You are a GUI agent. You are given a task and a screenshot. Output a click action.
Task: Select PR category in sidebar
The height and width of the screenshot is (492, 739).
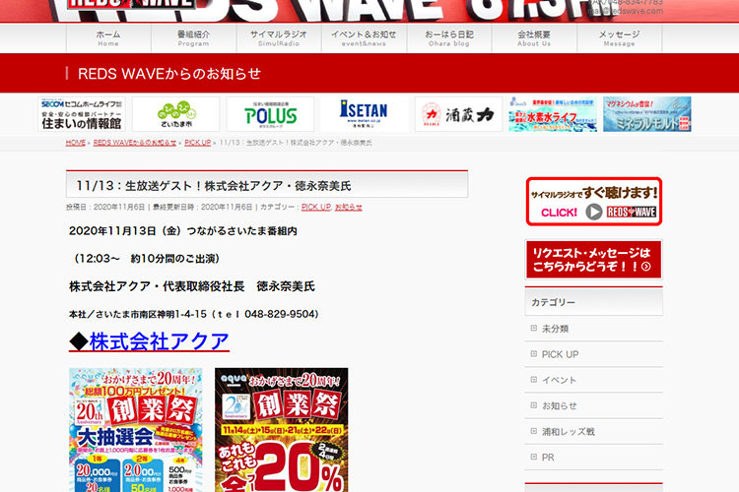coord(548,458)
